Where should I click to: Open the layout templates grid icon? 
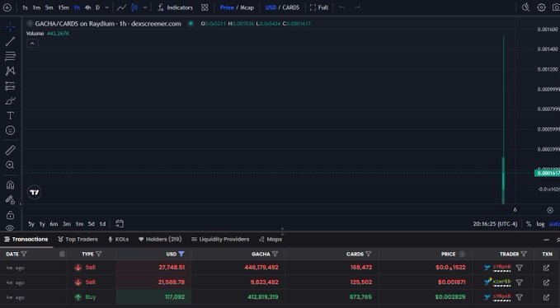click(x=205, y=7)
